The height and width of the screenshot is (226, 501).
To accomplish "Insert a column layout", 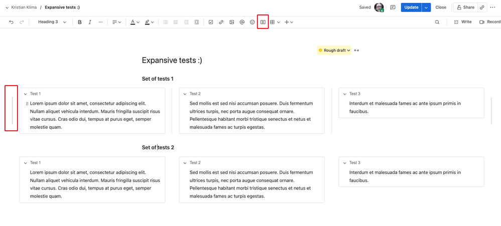I will (x=263, y=22).
